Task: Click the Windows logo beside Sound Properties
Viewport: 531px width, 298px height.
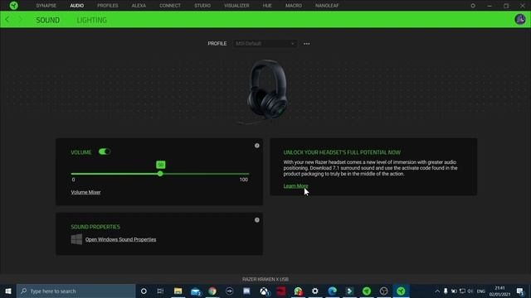Action: coord(76,239)
